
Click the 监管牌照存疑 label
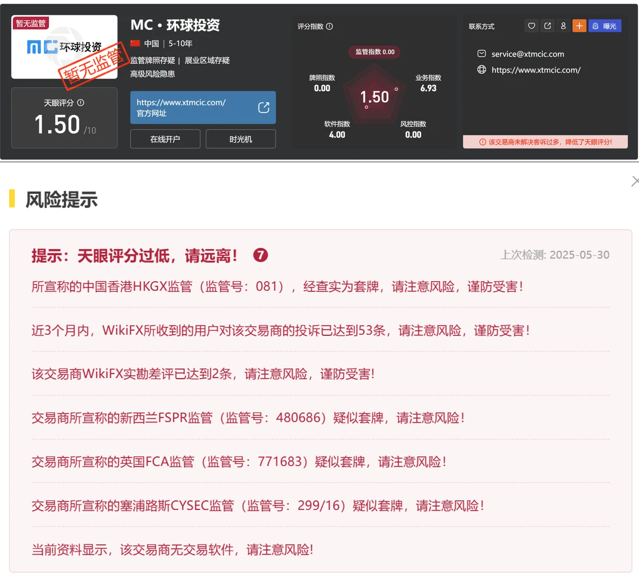coord(153,60)
